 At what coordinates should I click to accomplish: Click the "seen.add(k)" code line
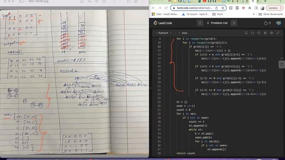click(203, 137)
